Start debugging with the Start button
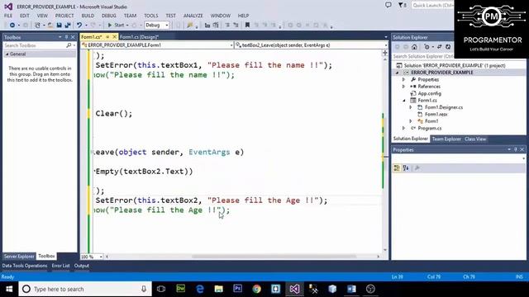Screen dimensions: 529x297 [116, 26]
